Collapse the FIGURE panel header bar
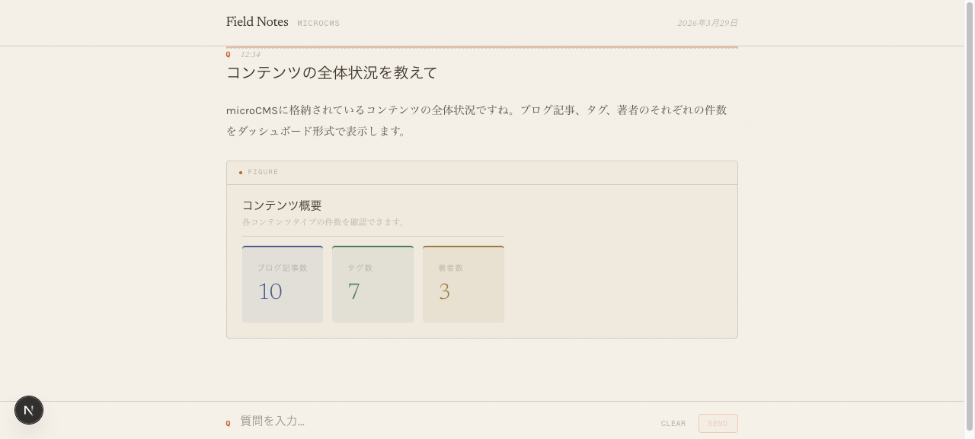 [x=481, y=172]
